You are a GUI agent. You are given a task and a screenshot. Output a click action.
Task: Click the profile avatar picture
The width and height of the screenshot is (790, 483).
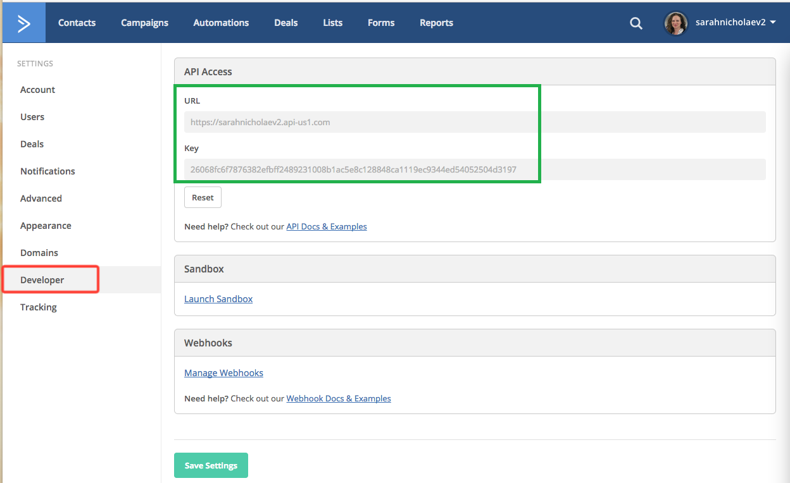pyautogui.click(x=675, y=23)
